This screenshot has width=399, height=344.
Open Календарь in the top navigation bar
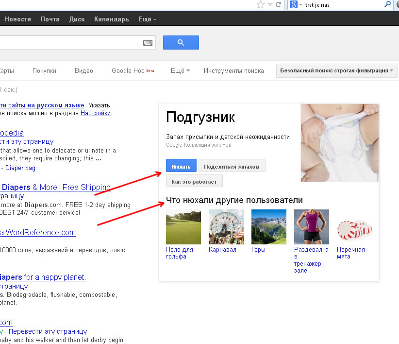111,19
